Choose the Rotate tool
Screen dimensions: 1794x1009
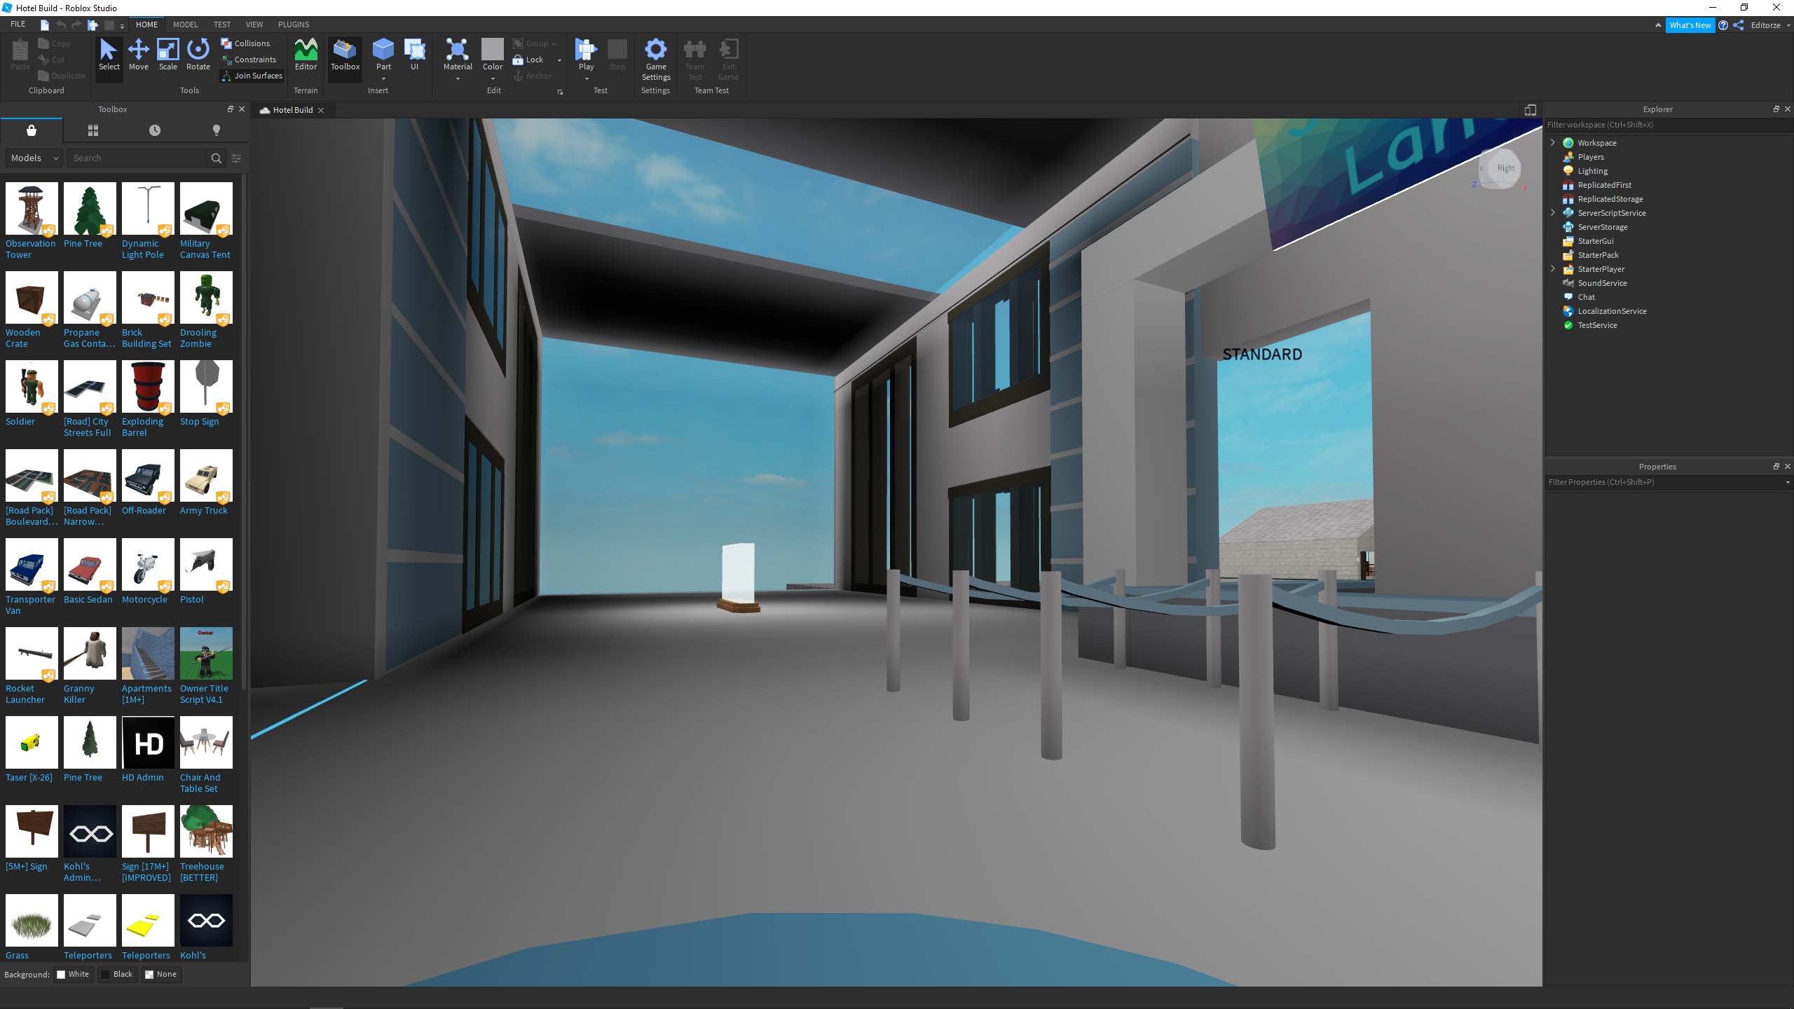click(x=198, y=55)
